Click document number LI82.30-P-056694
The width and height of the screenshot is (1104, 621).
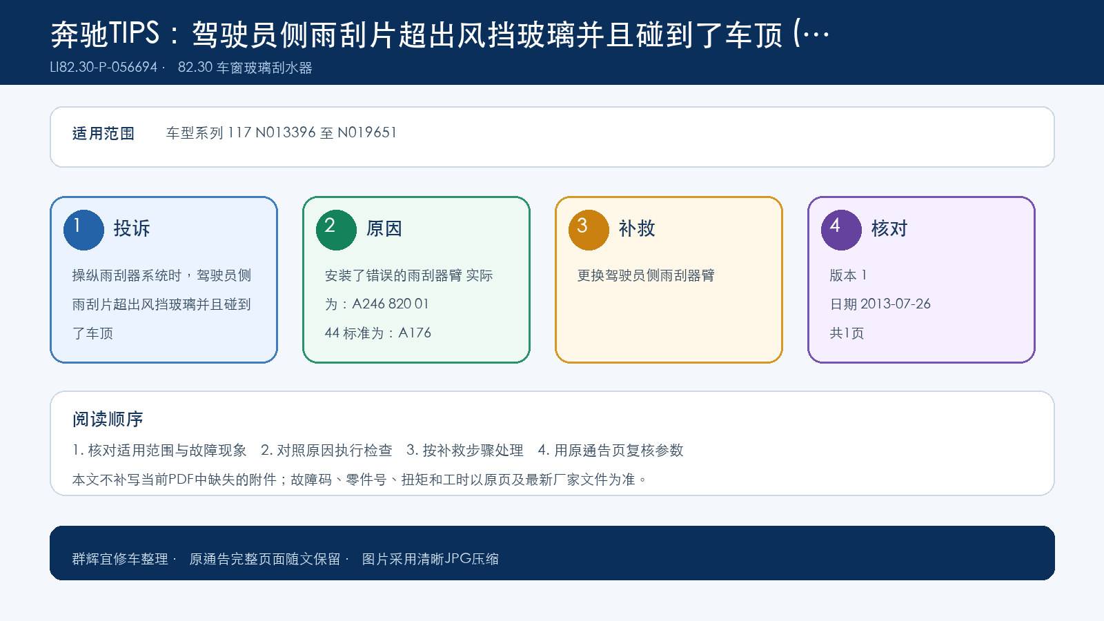[103, 68]
